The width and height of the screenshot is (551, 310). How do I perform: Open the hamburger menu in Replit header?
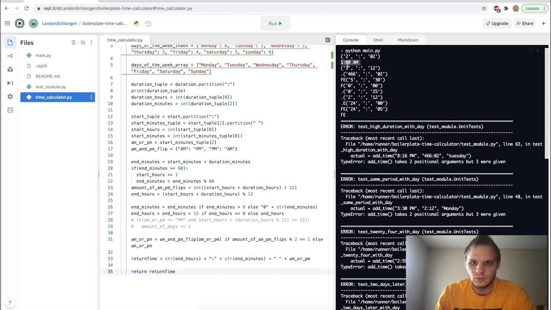pos(7,23)
